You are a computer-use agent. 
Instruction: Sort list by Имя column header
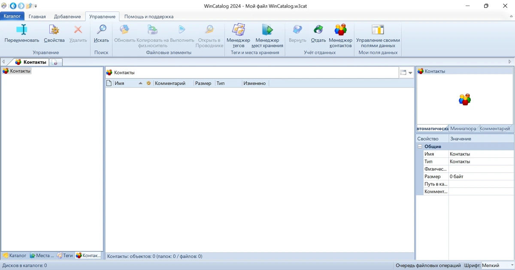[119, 83]
